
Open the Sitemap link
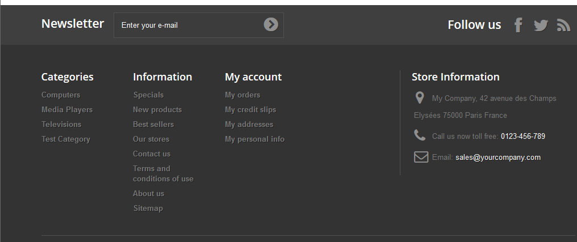148,208
